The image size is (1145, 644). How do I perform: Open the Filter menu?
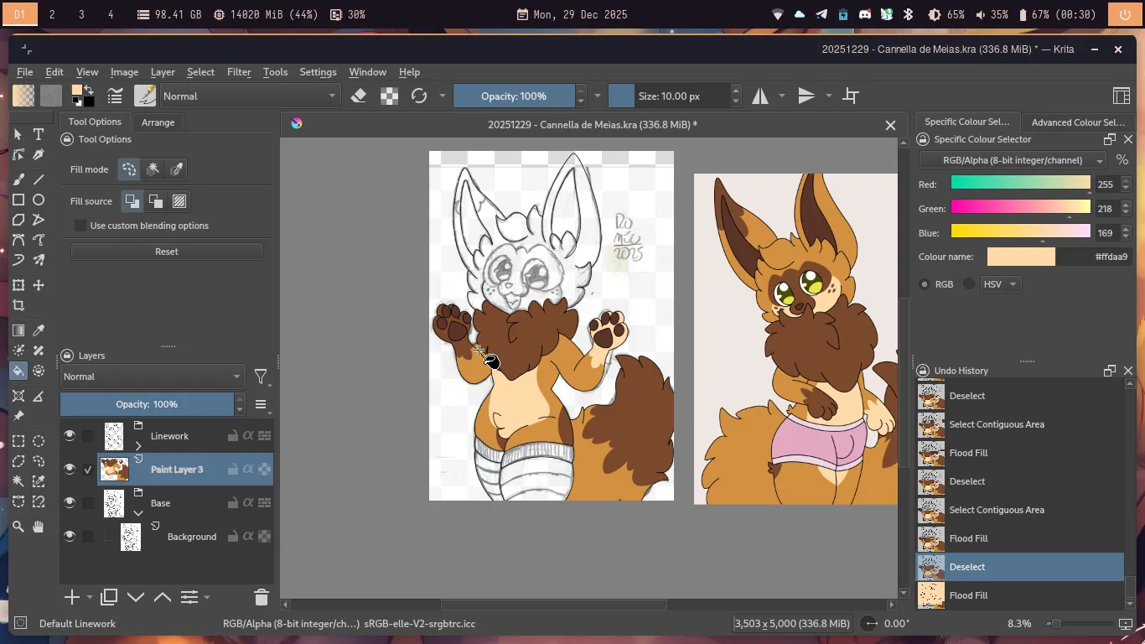coord(239,72)
